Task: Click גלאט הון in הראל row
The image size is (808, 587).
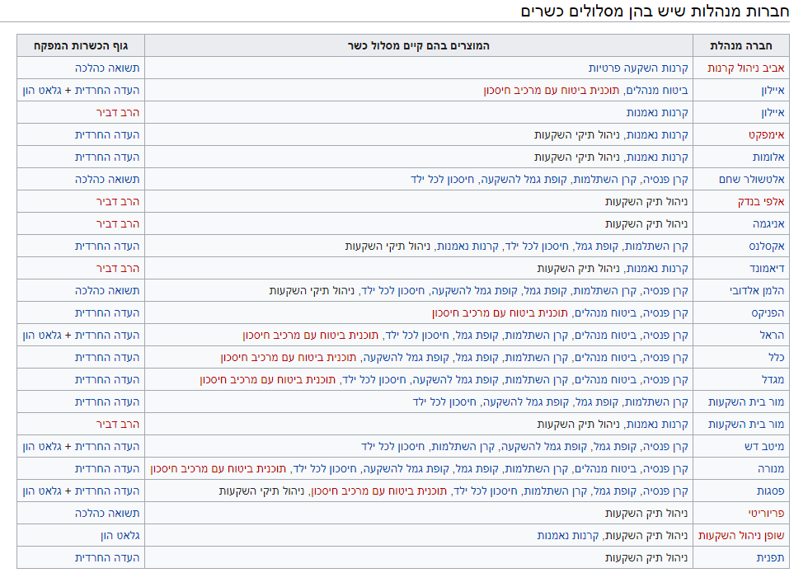Action: [x=42, y=335]
